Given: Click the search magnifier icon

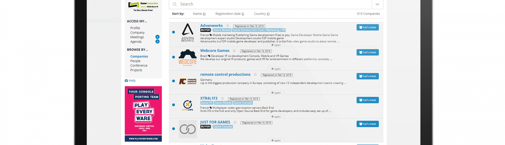Looking at the screenshot, I should point(174,4).
